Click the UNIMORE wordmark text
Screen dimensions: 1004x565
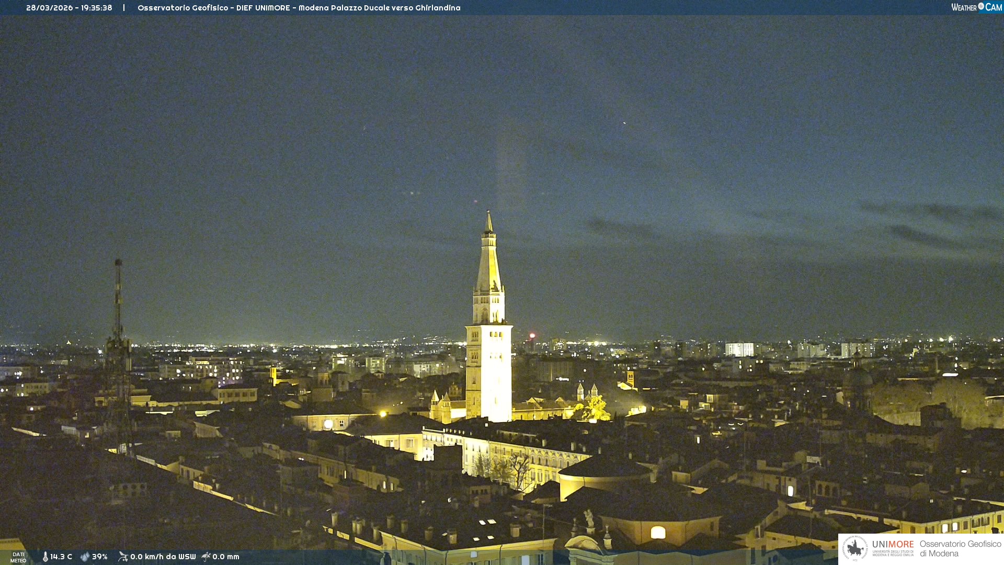[x=893, y=545]
